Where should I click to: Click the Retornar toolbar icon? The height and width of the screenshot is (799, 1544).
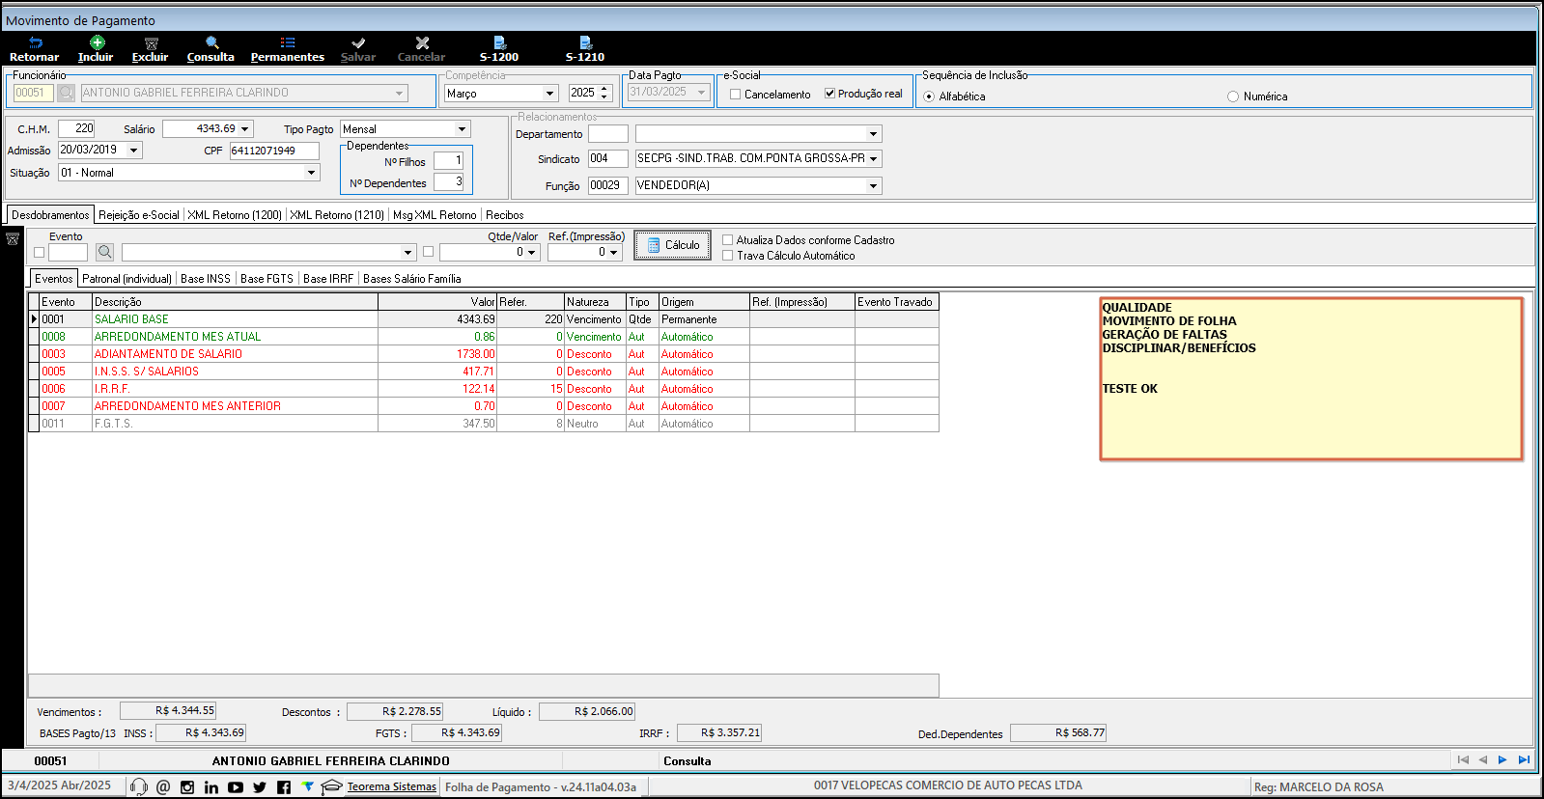coord(35,42)
